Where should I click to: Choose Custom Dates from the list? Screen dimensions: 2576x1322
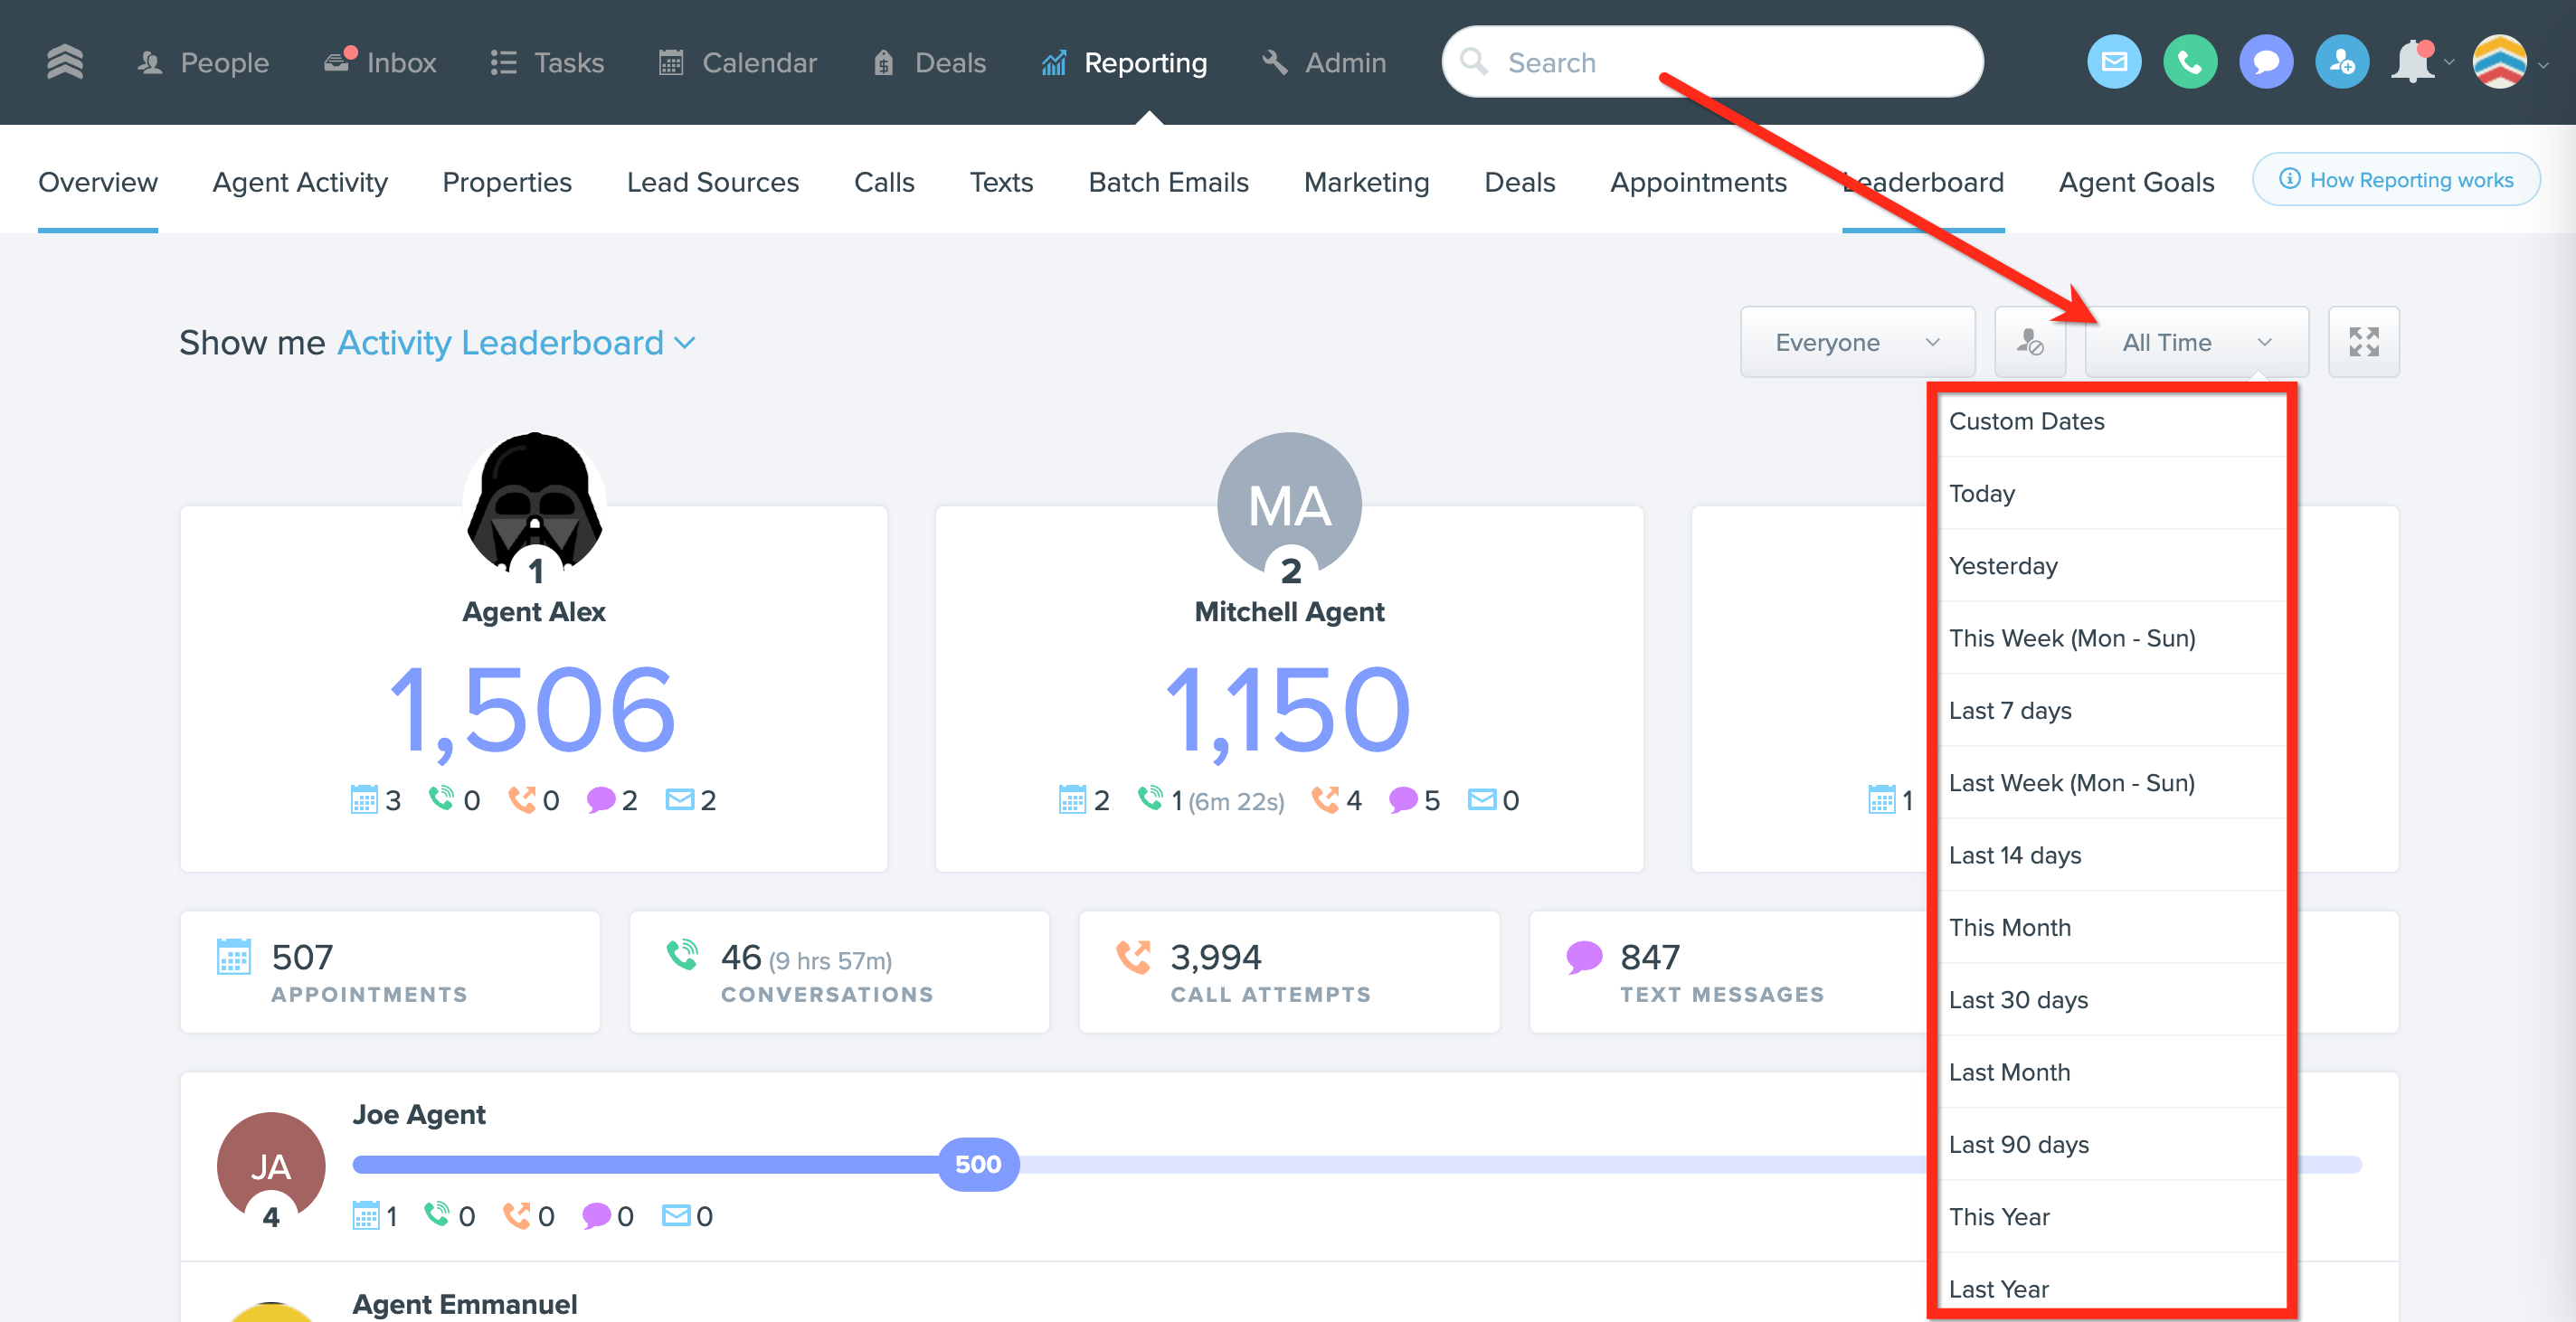2026,421
